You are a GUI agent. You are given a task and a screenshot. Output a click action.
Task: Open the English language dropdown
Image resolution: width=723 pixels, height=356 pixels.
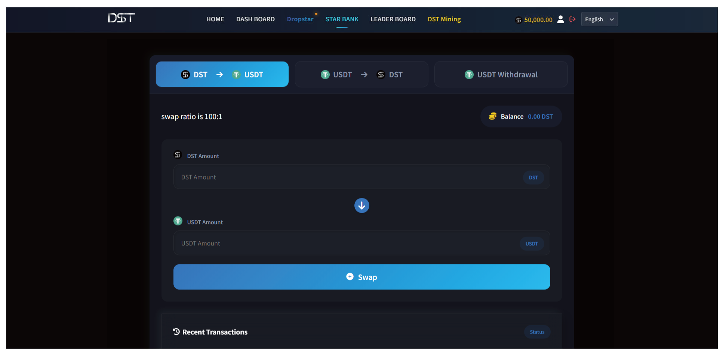click(x=599, y=19)
